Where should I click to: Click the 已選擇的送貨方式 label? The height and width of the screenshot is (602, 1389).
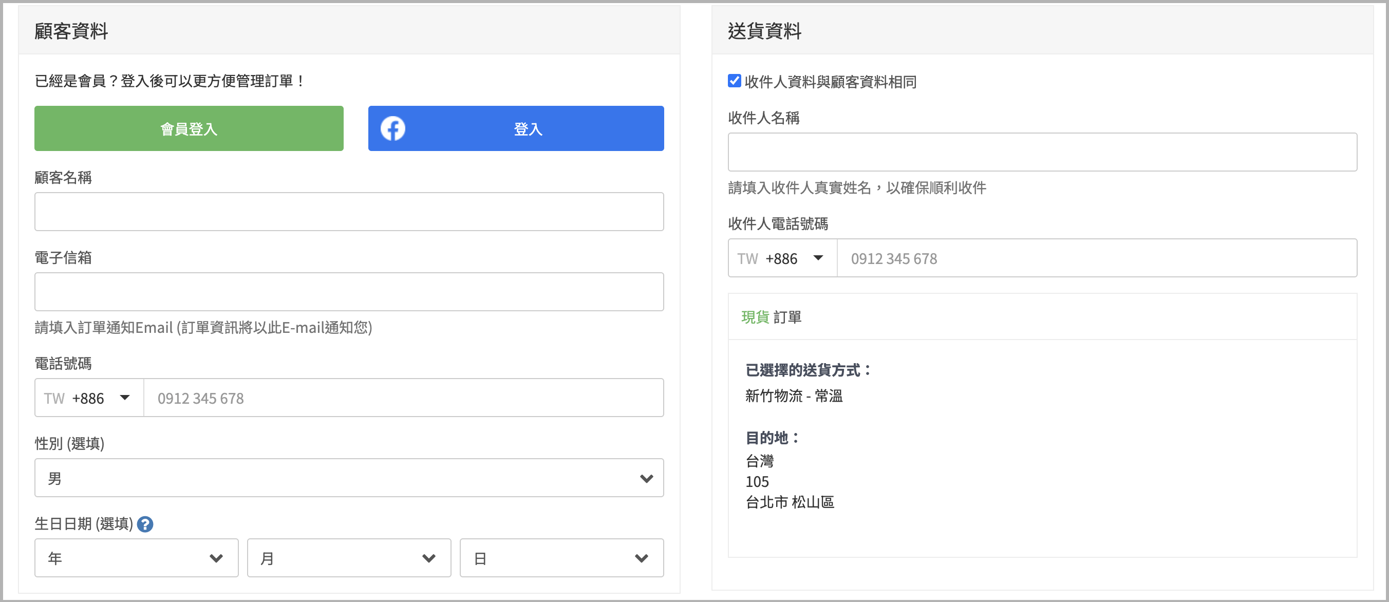coord(808,370)
